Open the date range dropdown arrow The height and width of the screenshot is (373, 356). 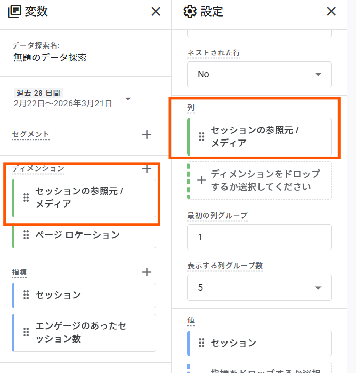click(x=128, y=99)
